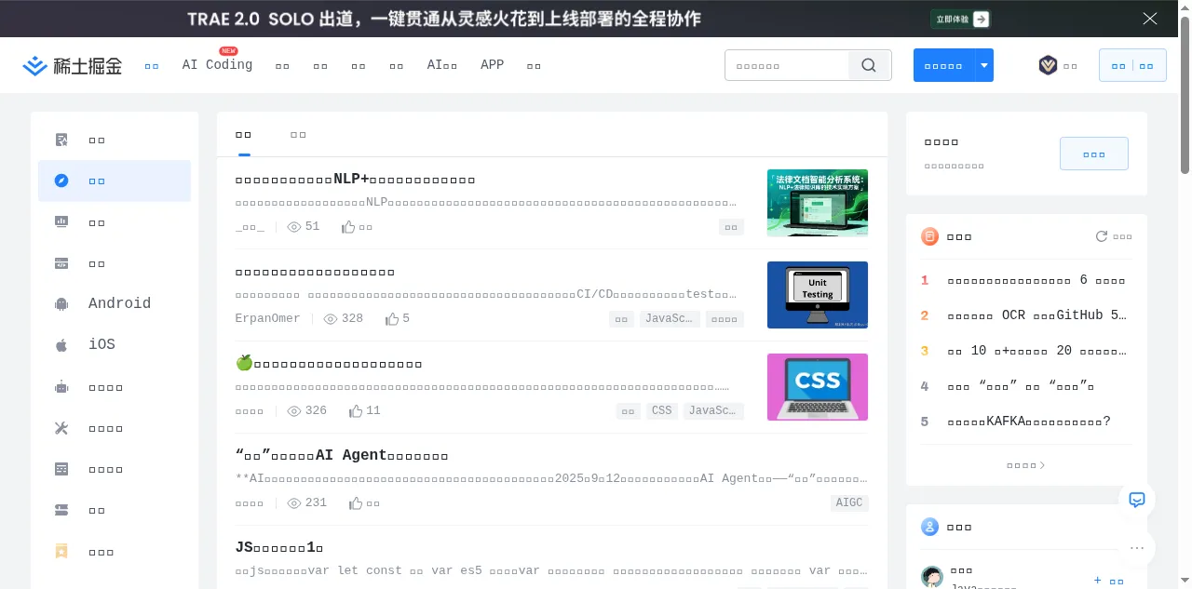Expand the floating three-dots more button

tap(1136, 548)
